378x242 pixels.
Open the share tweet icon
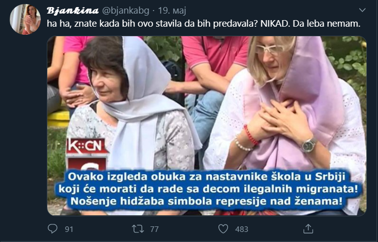point(308,228)
